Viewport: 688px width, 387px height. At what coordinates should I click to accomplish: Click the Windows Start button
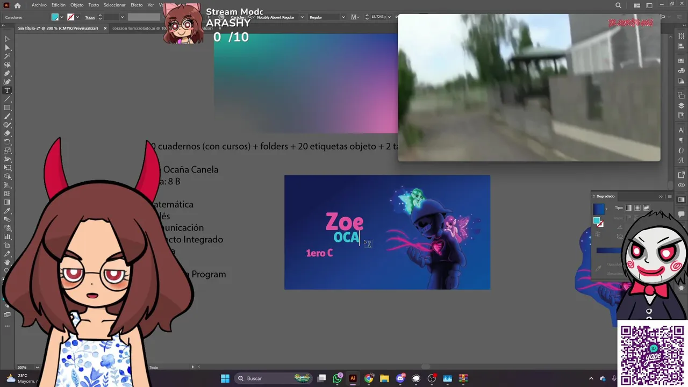point(225,378)
